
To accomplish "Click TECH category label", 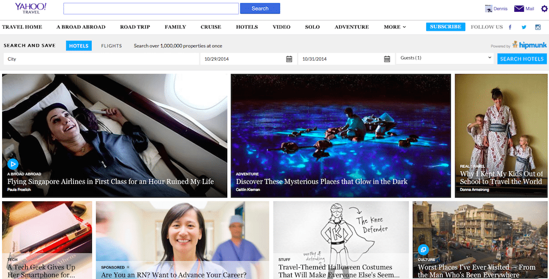I will pos(12,260).
